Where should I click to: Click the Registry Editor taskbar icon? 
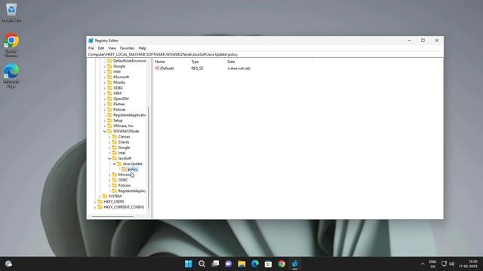295,264
